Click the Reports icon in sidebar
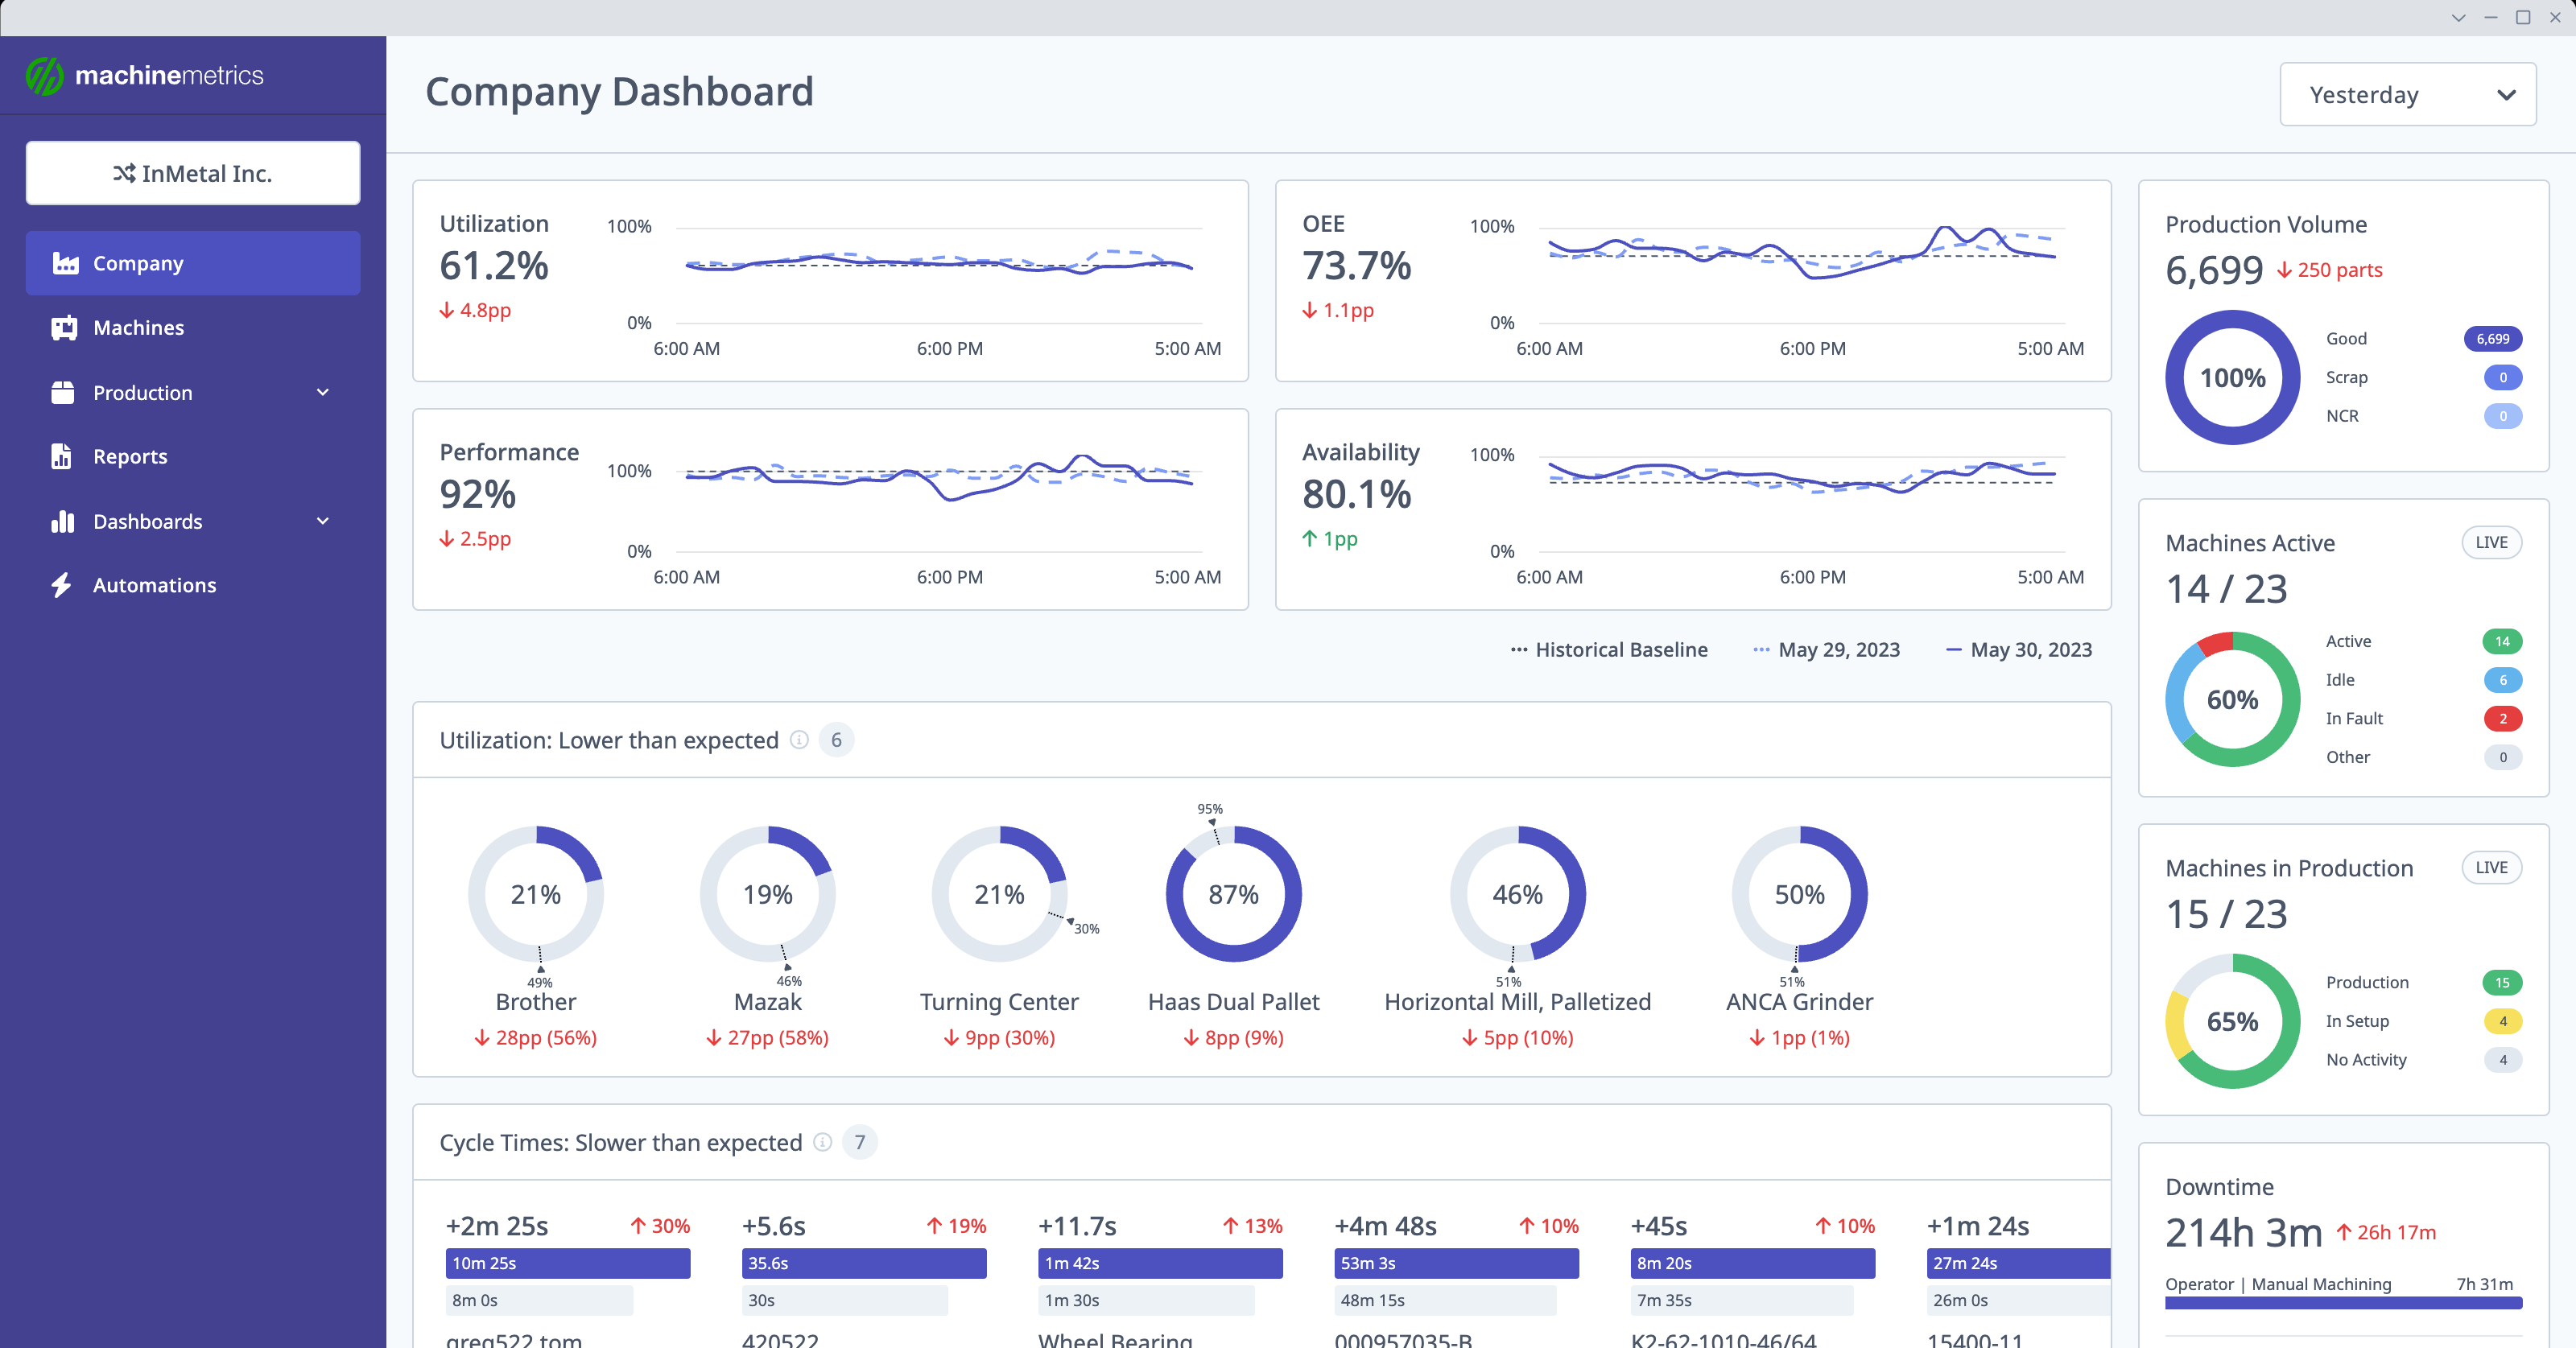The height and width of the screenshot is (1348, 2576). coord(61,455)
